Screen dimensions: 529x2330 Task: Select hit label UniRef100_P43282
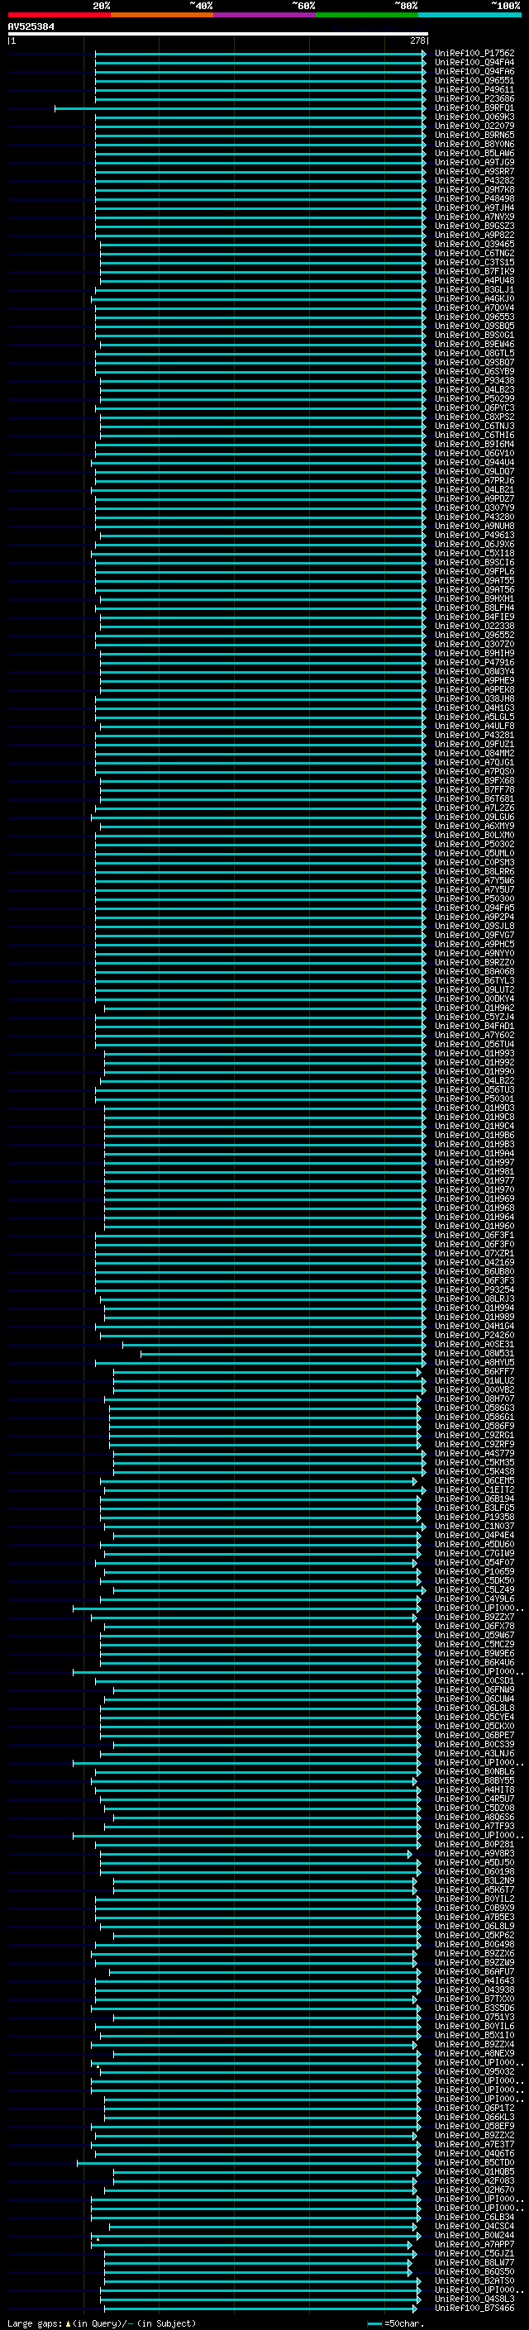tap(474, 181)
